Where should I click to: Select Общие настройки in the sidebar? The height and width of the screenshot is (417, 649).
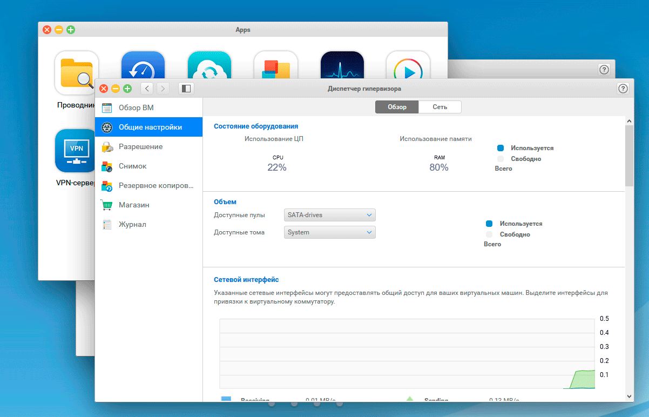(x=148, y=127)
